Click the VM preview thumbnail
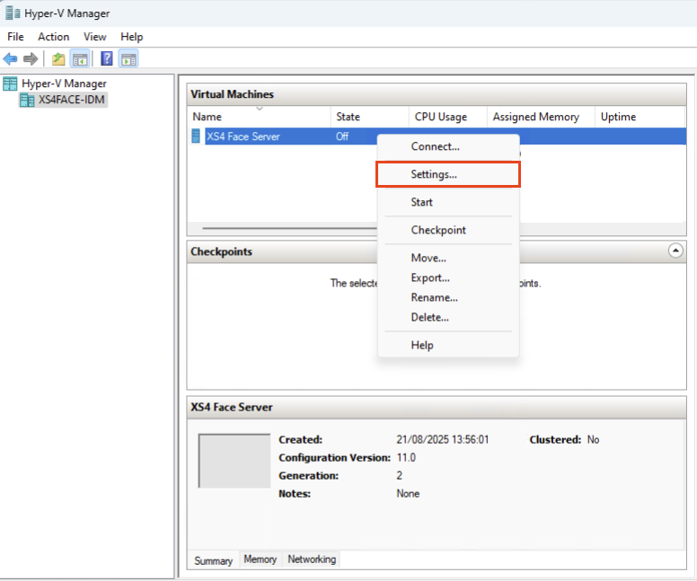 pyautogui.click(x=234, y=461)
